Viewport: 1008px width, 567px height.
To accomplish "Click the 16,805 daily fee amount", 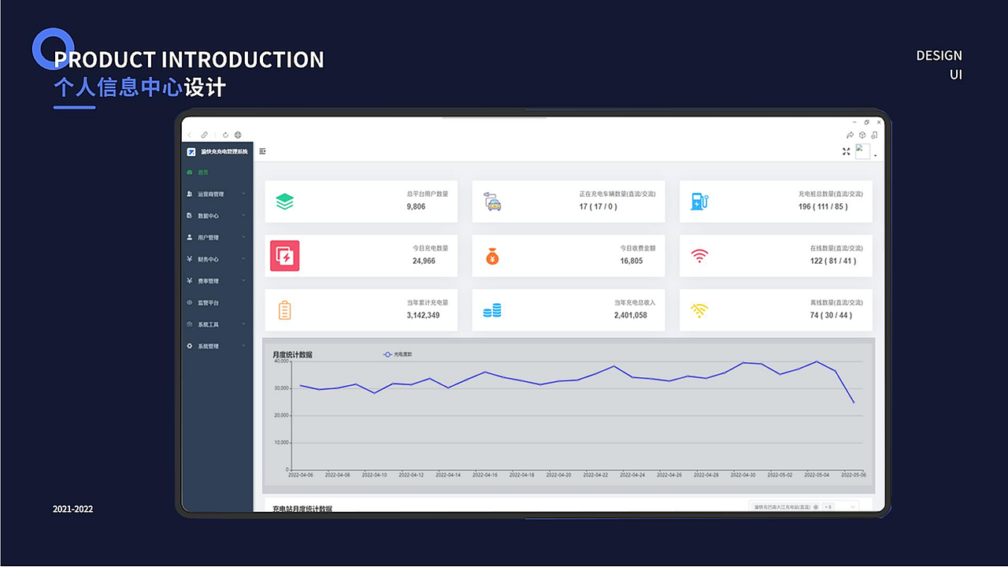I will click(632, 261).
